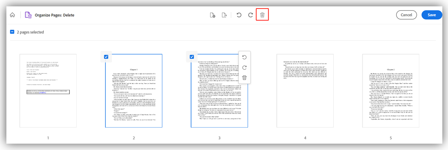Click the Save button
The height and width of the screenshot is (150, 448).
click(x=432, y=15)
